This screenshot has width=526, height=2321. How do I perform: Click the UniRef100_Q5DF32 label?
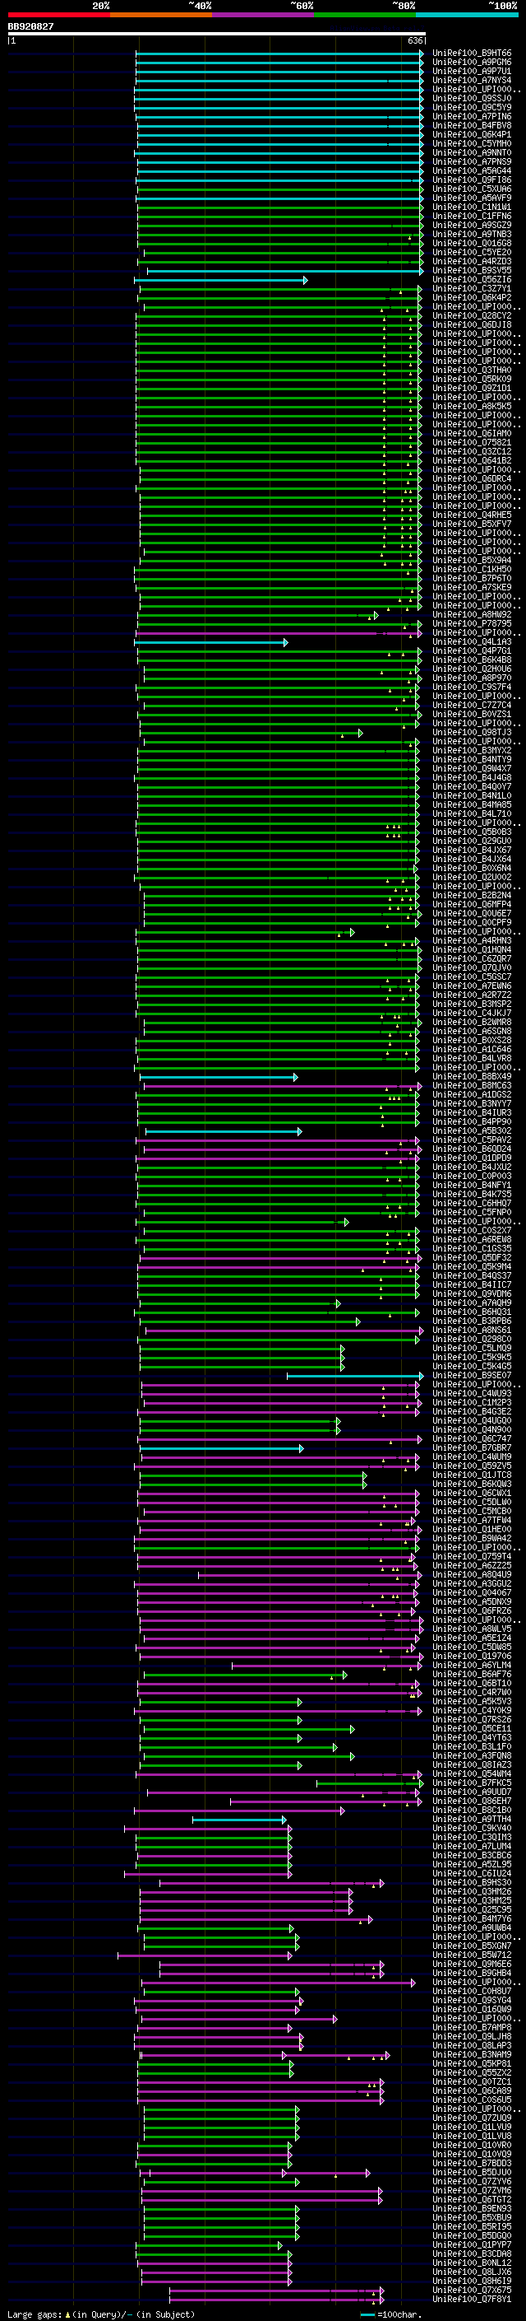(471, 1258)
